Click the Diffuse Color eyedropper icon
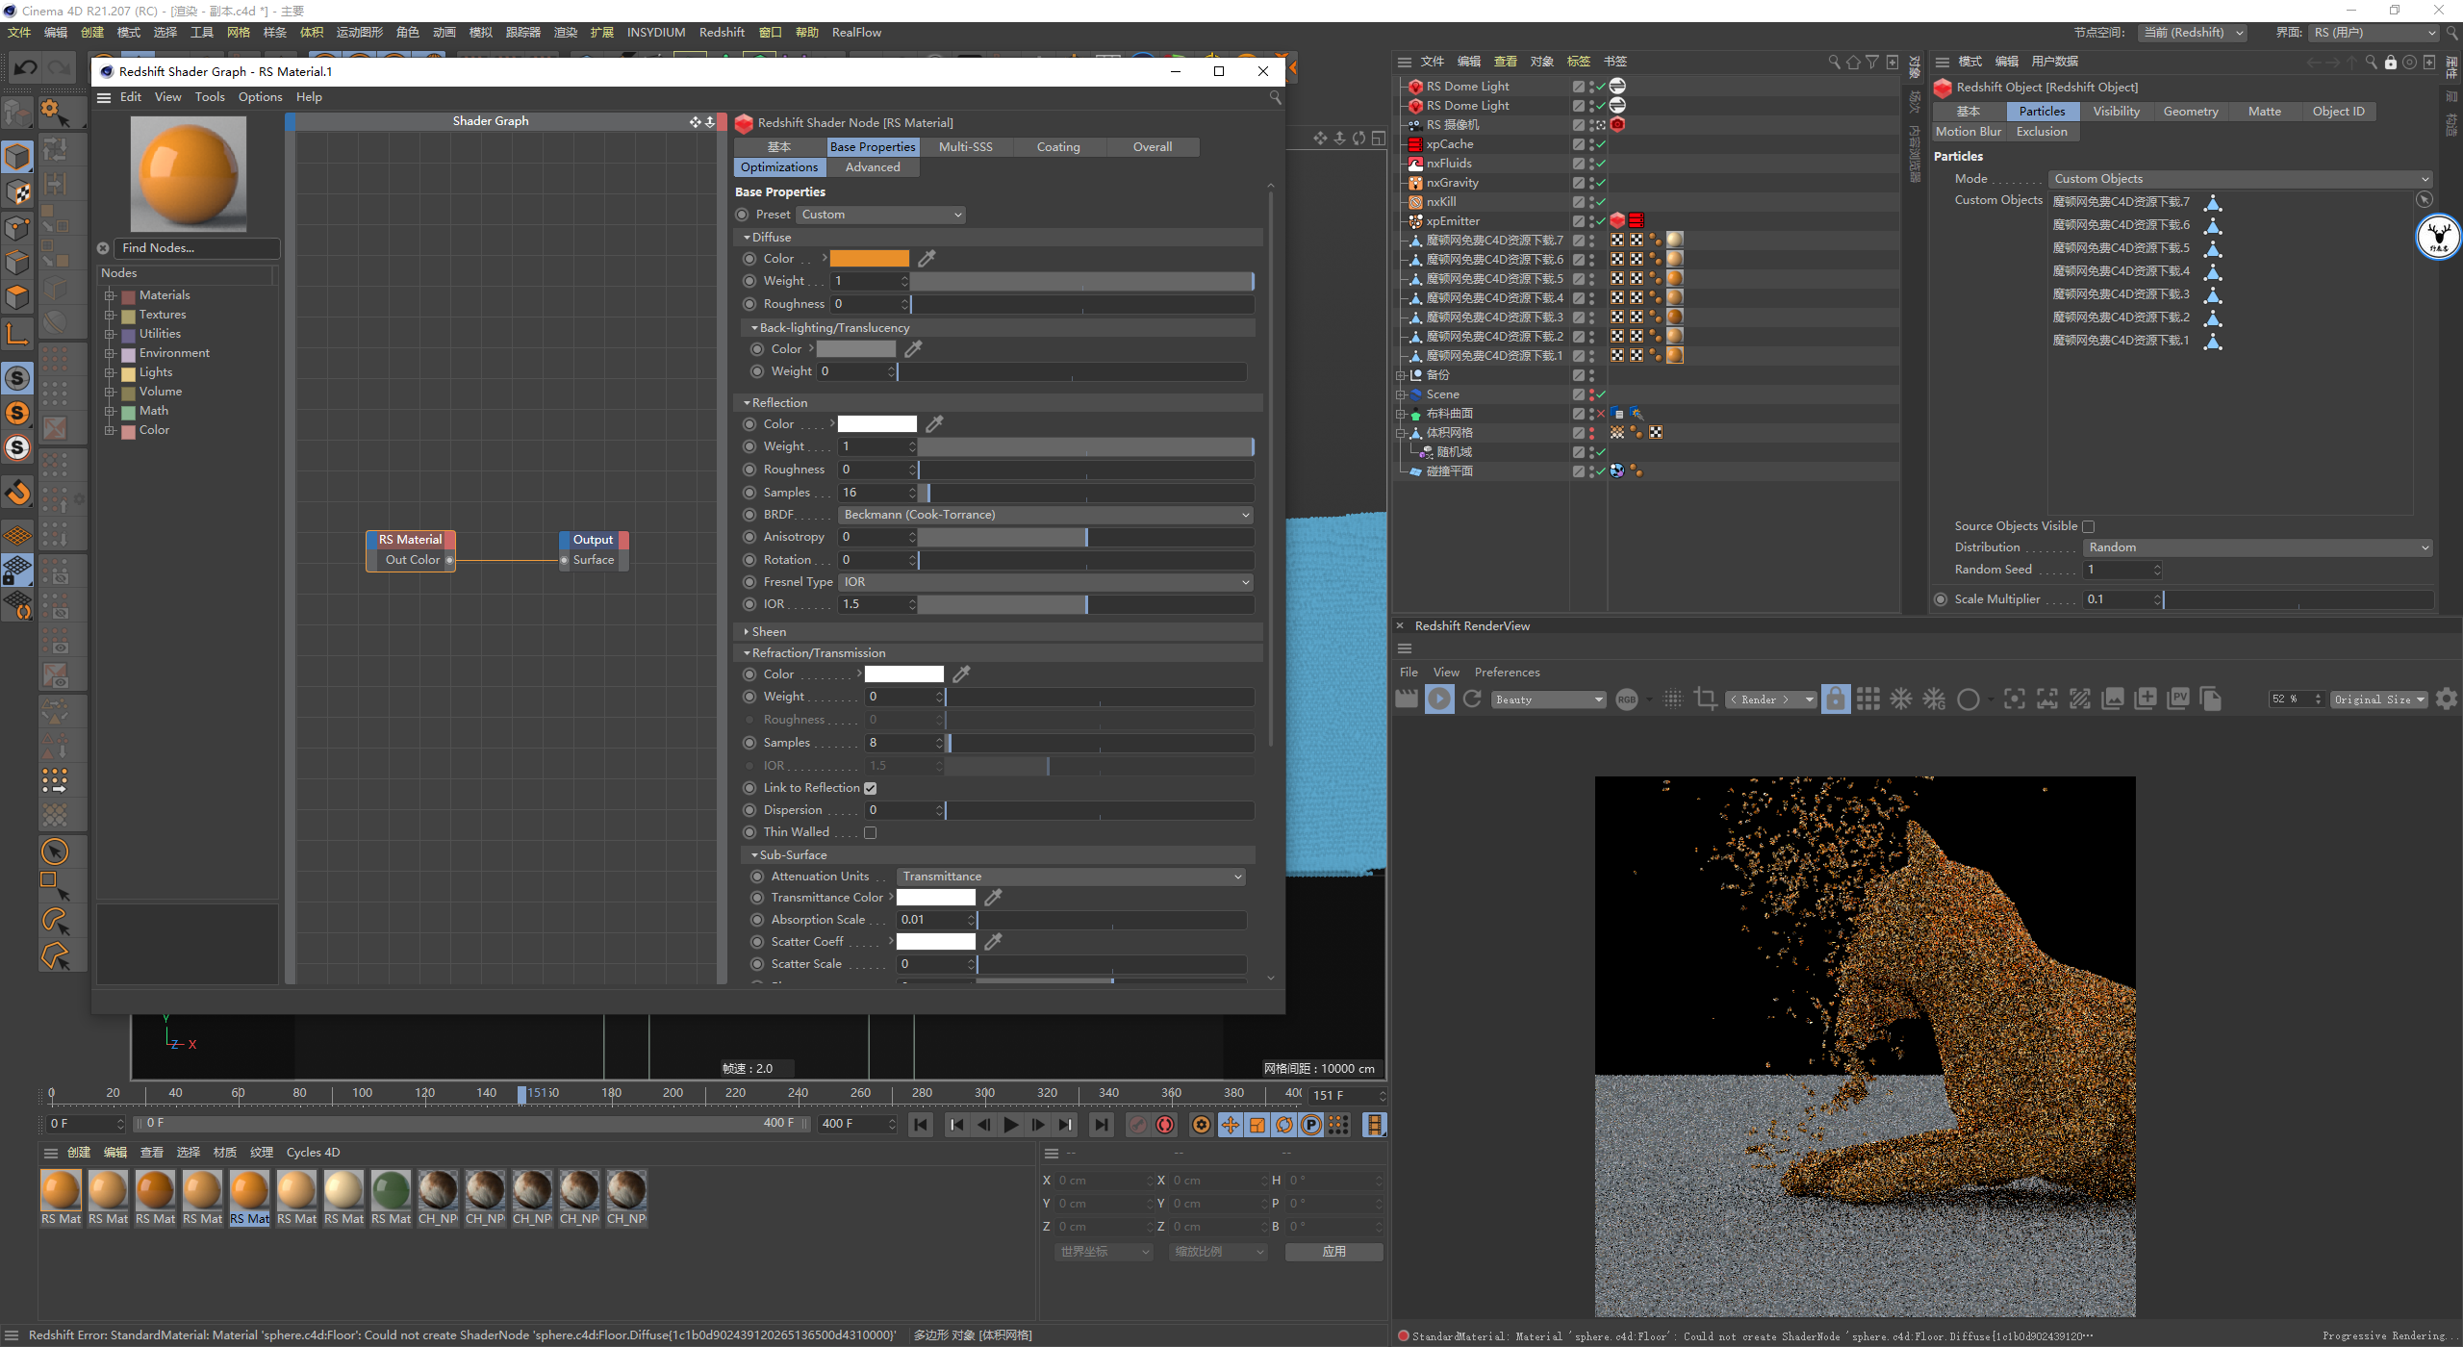 (x=927, y=259)
